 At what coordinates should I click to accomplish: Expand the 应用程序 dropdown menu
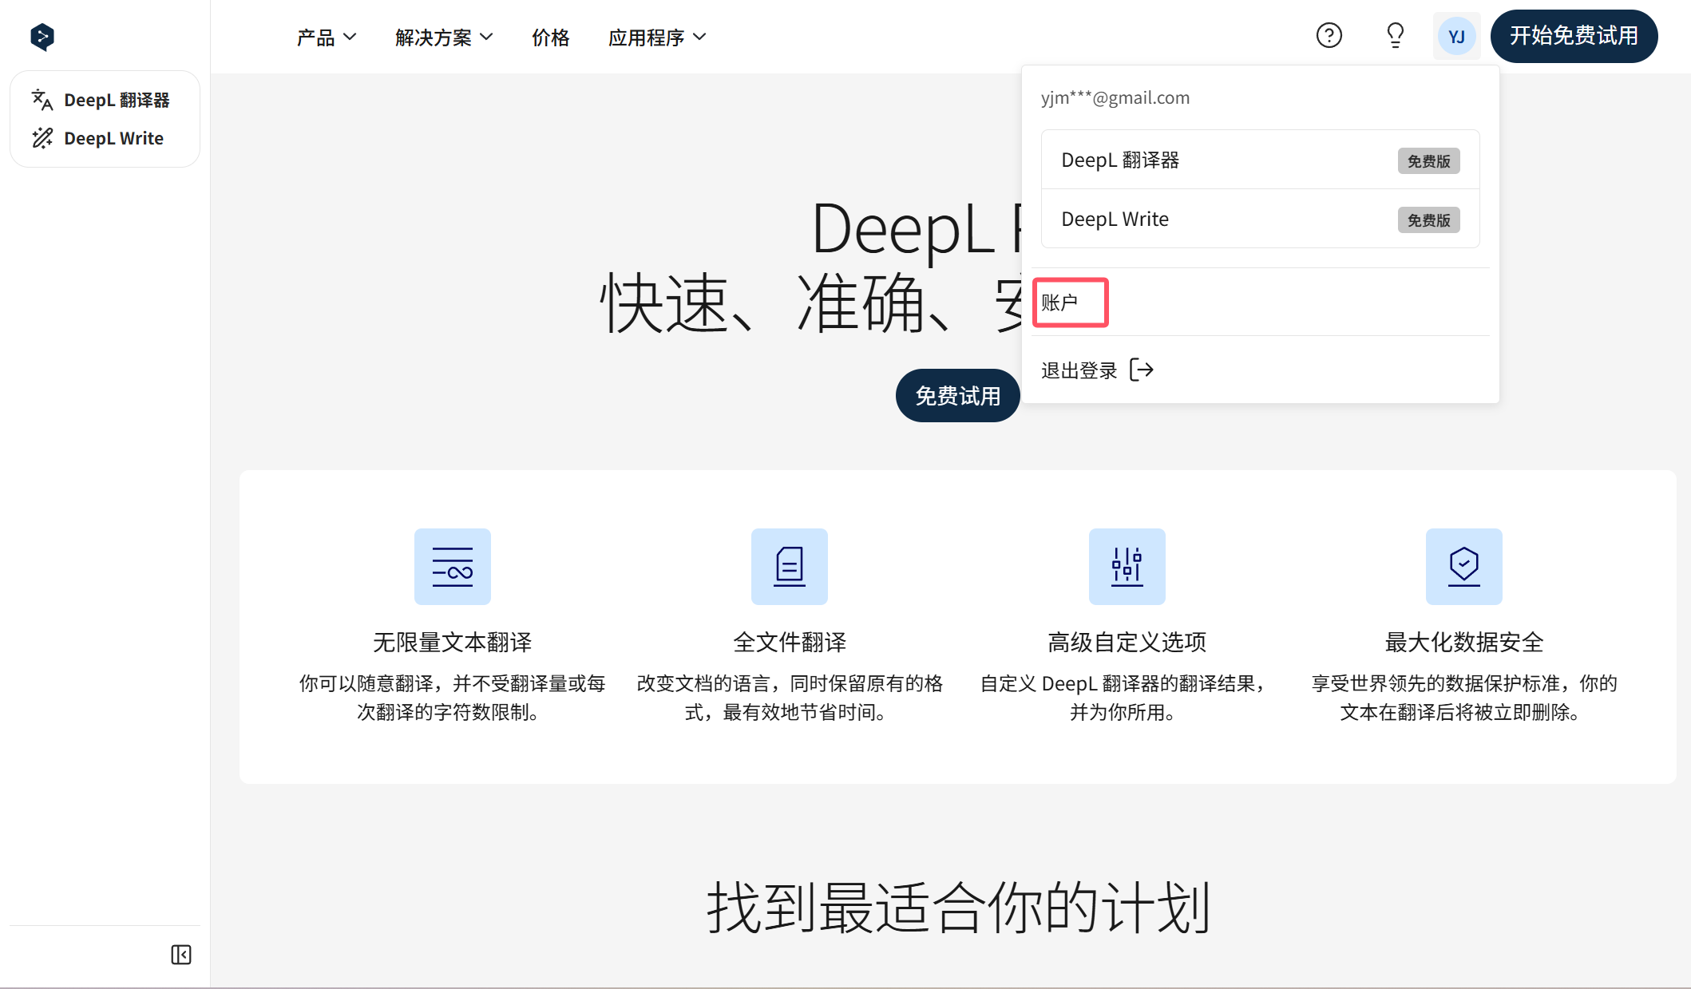pyautogui.click(x=656, y=37)
